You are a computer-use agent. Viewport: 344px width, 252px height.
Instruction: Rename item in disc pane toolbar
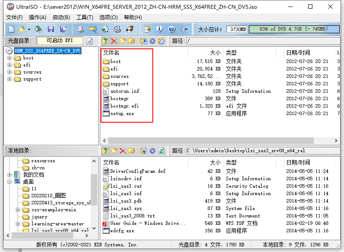pos(131,41)
